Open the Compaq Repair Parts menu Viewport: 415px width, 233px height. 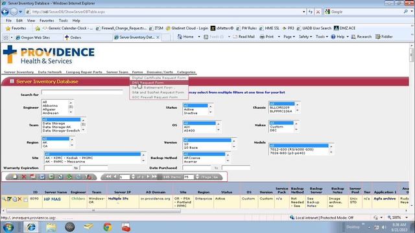click(84, 72)
